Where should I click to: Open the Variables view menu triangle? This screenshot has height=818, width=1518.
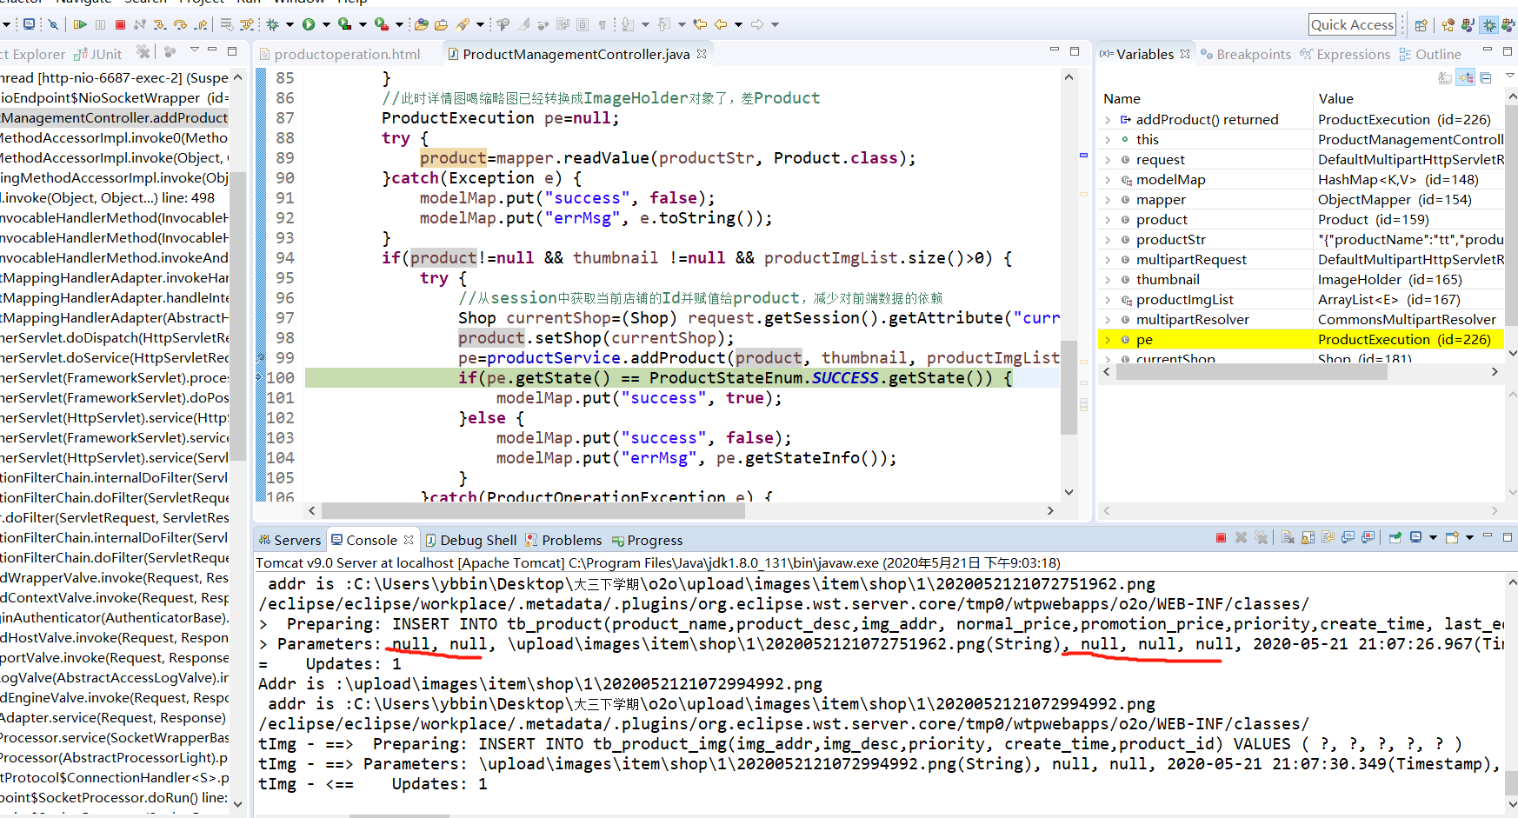[x=1510, y=76]
